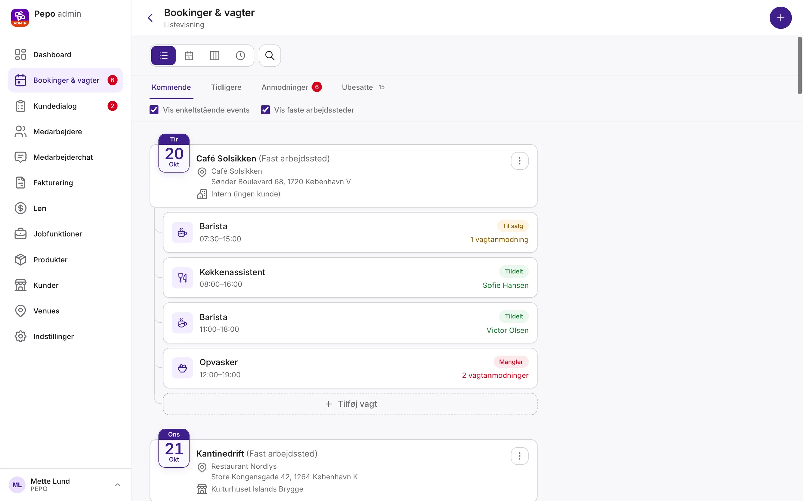
Task: Expand the Mette Lund user menu chevron
Action: [117, 485]
